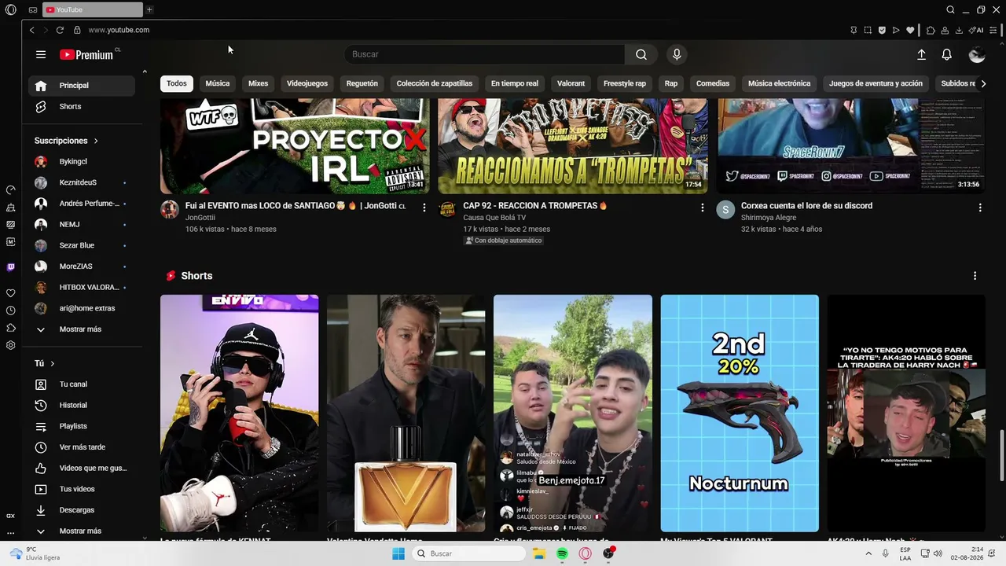Select the Música electrónica chip
The width and height of the screenshot is (1006, 566).
[779, 83]
